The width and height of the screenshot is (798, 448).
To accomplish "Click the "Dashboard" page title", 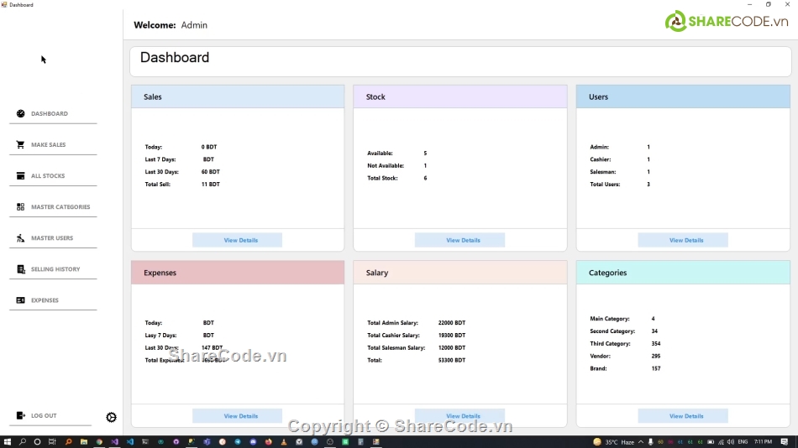I will pyautogui.click(x=175, y=57).
